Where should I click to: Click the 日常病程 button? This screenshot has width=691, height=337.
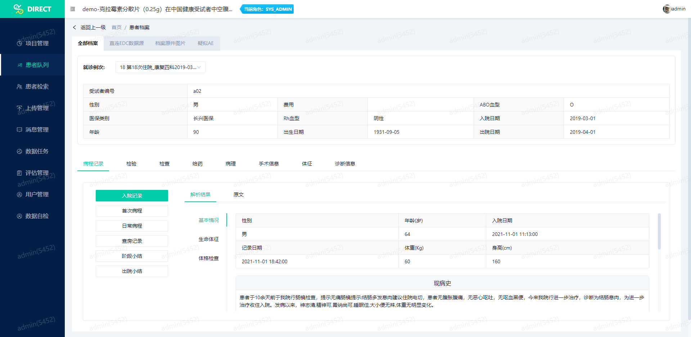click(132, 226)
